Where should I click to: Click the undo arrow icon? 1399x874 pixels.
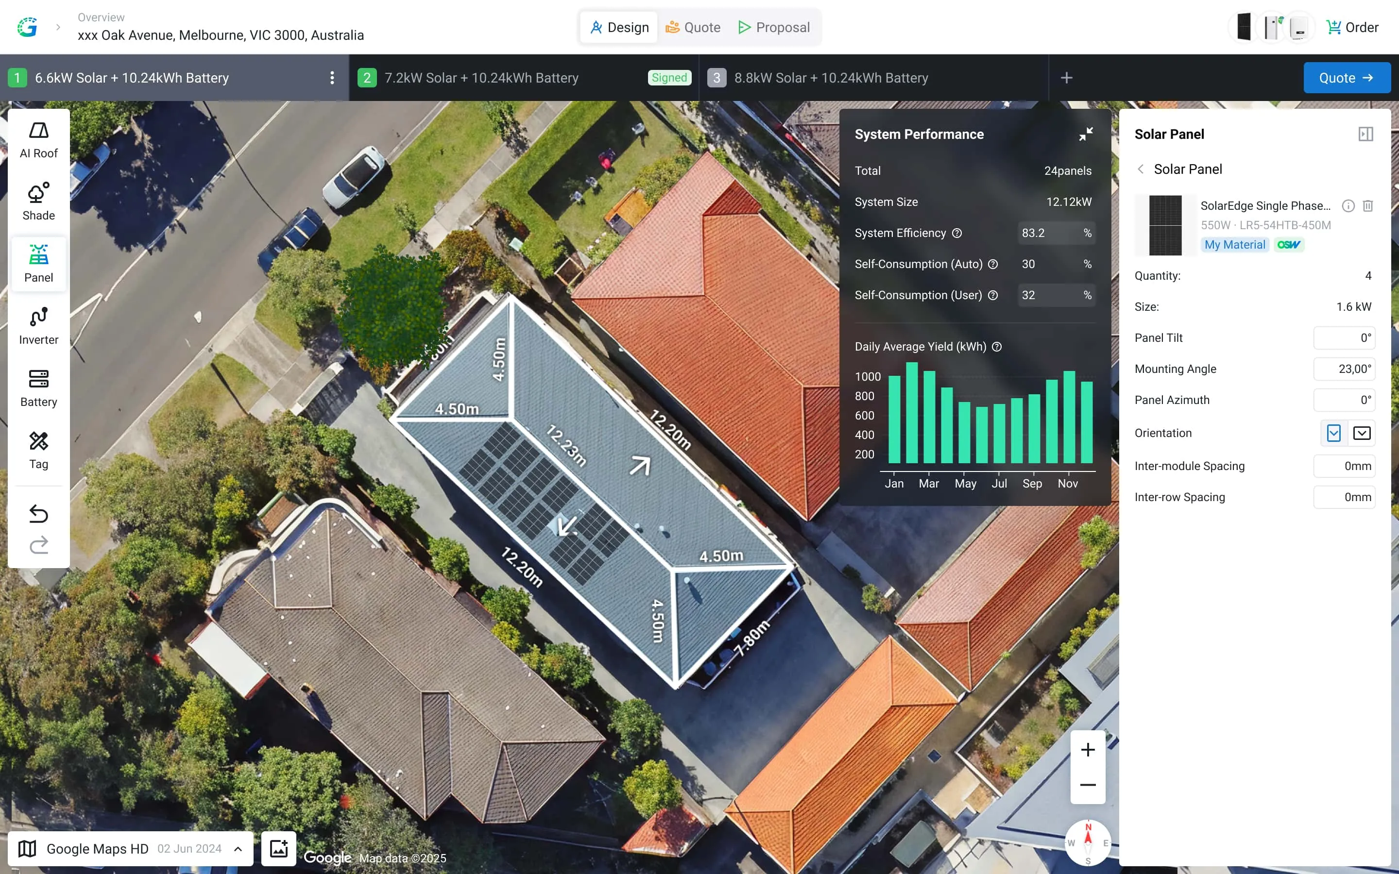[39, 513]
